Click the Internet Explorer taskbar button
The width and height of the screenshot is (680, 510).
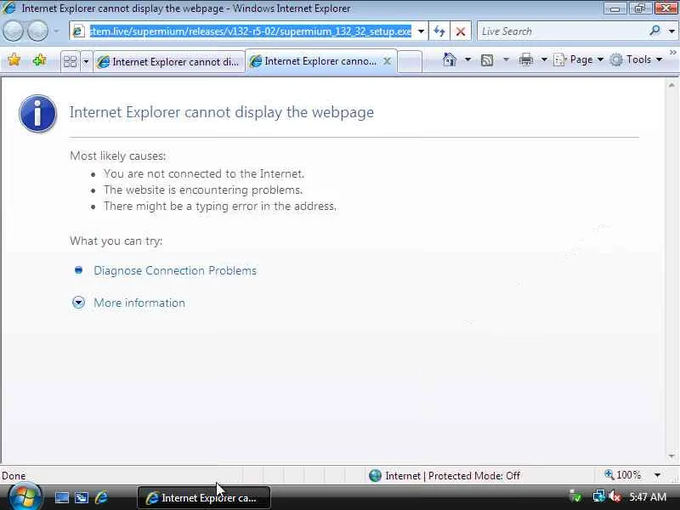[x=204, y=498]
